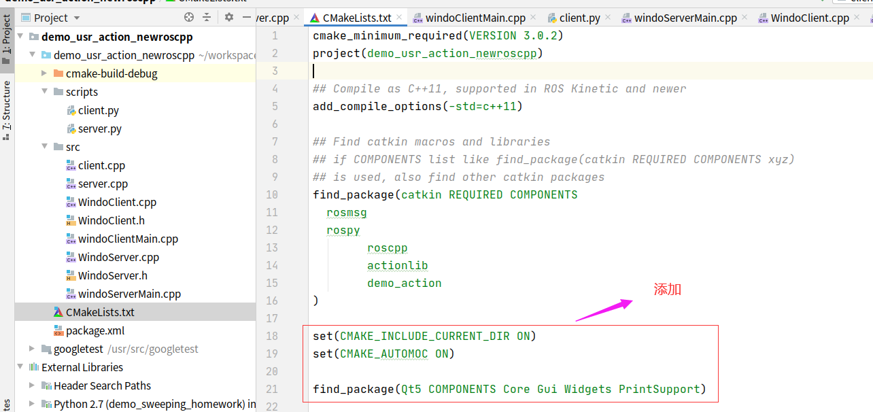Click line number 10 in the editor gutter
The width and height of the screenshot is (873, 412).
pos(271,194)
